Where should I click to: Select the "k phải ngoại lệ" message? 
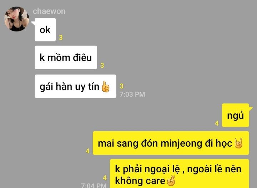[180, 174]
